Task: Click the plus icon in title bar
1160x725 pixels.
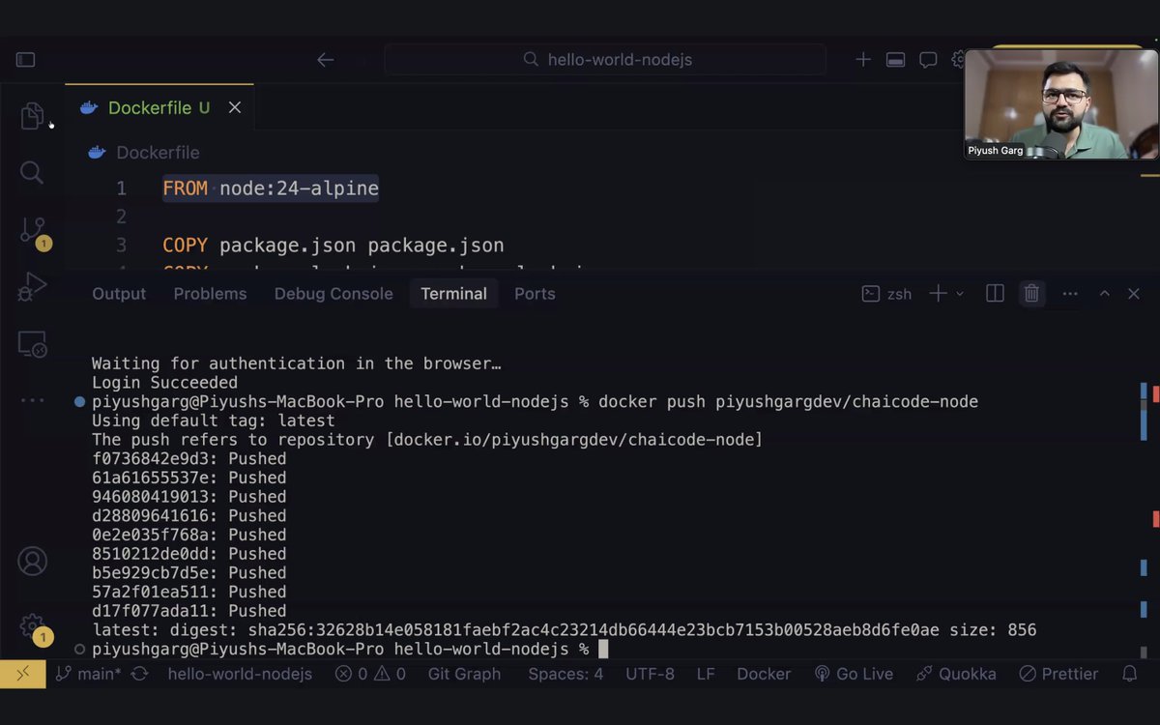Action: pos(863,60)
